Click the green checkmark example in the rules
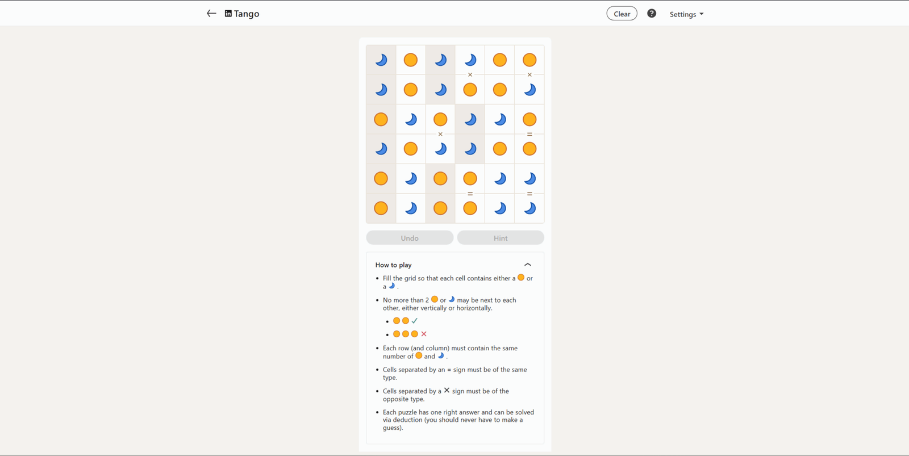Screen dimensions: 909x456 (415, 320)
